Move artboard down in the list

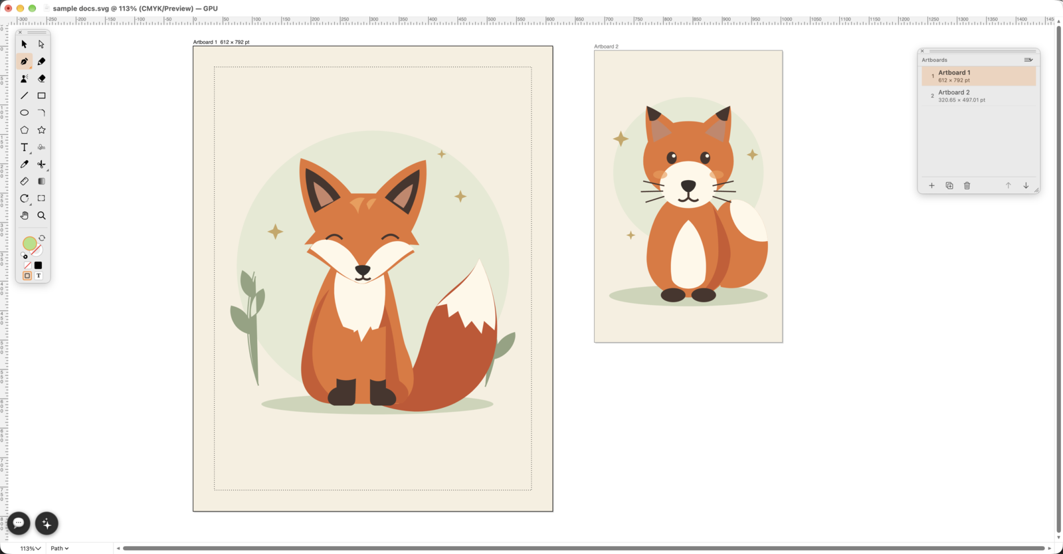click(x=1026, y=186)
